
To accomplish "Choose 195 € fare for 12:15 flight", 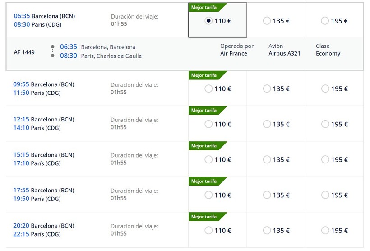I will click(x=325, y=124).
